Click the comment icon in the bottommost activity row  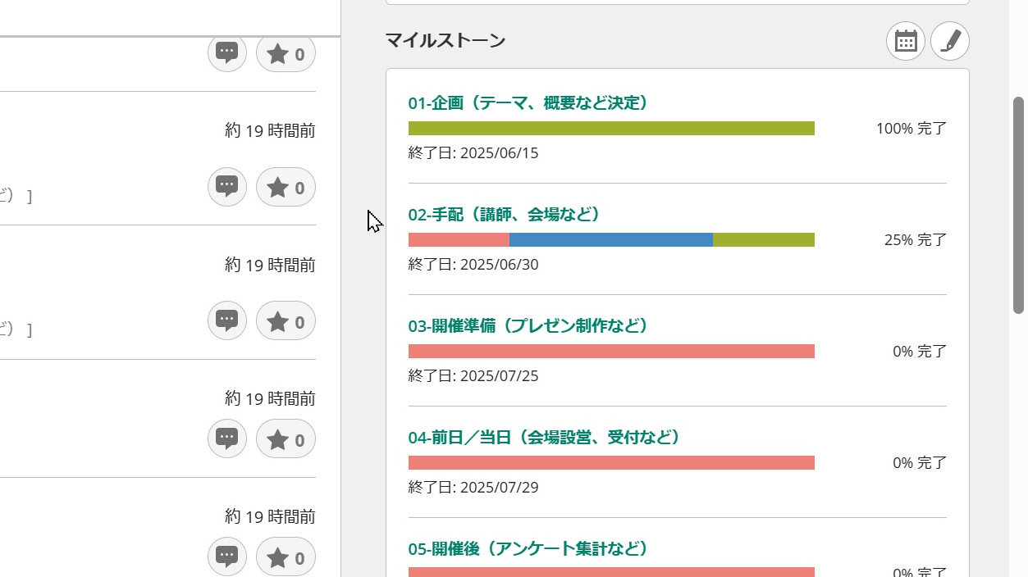click(227, 557)
